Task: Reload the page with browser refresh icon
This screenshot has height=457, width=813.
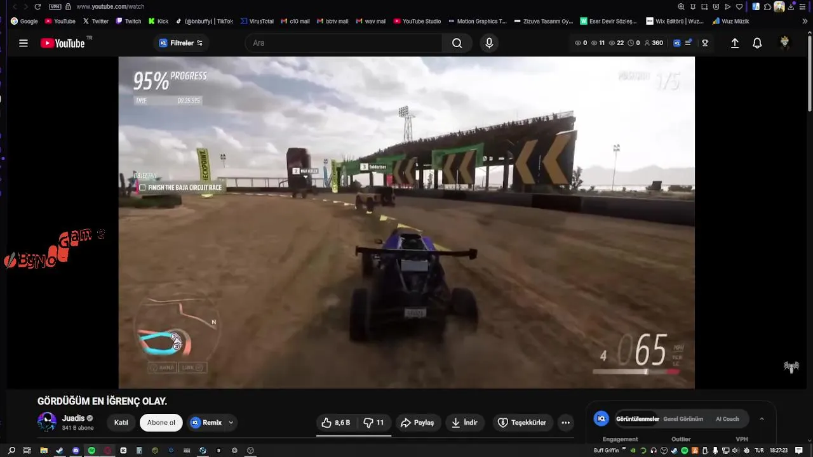Action: pos(37,6)
